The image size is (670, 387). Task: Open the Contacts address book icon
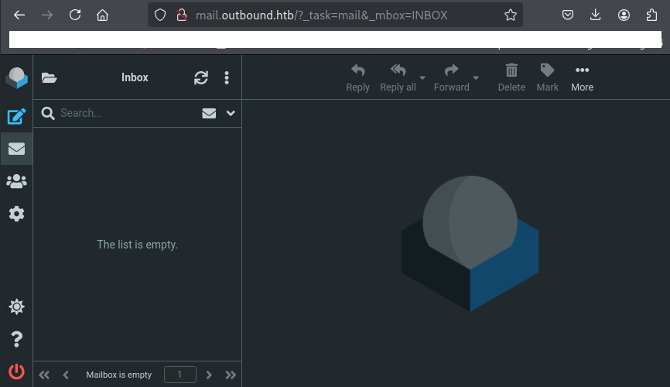[x=16, y=181]
